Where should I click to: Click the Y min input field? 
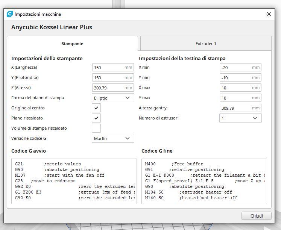click(x=240, y=78)
